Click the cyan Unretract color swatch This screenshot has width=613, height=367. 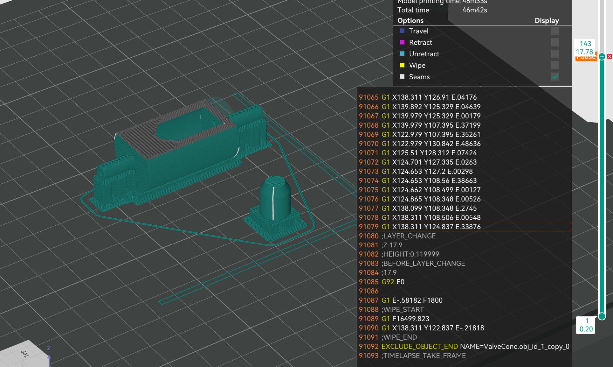(x=402, y=54)
